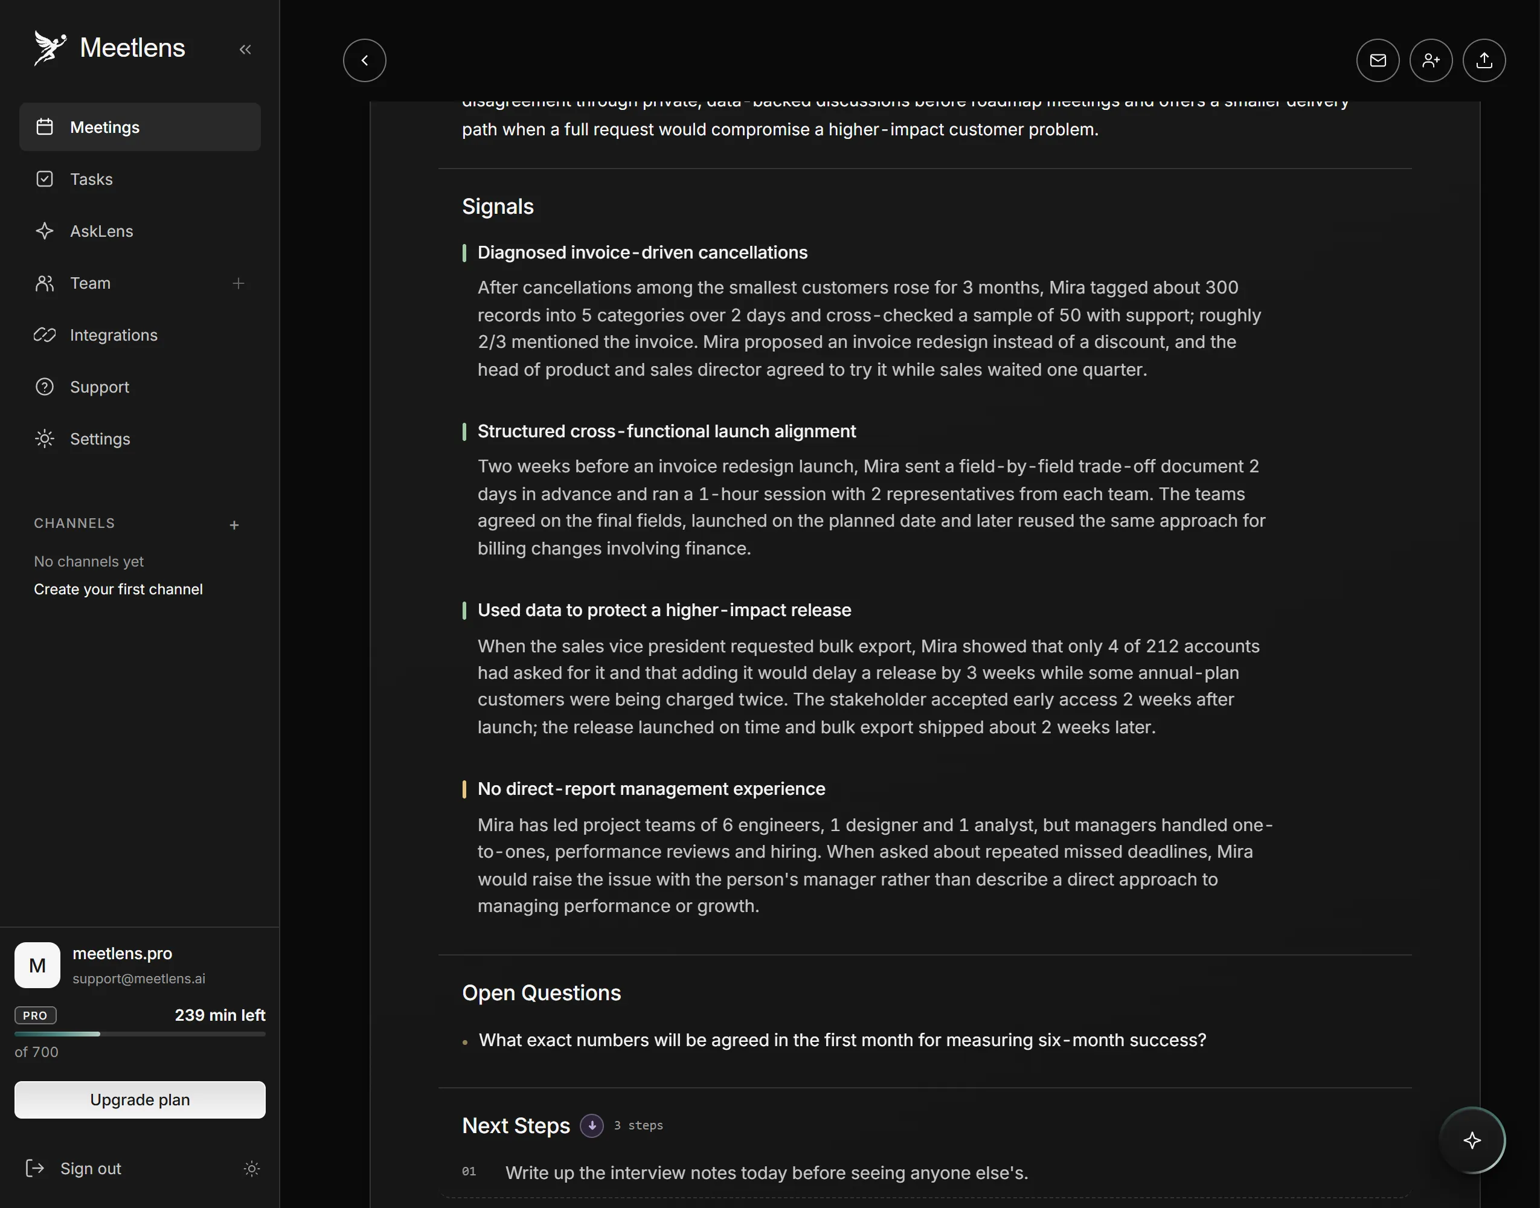Select 'No direct-report management experience' heading
Screen dimensions: 1540x1208
tap(651, 789)
